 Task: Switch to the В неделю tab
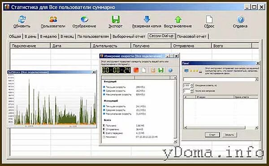click(48, 36)
